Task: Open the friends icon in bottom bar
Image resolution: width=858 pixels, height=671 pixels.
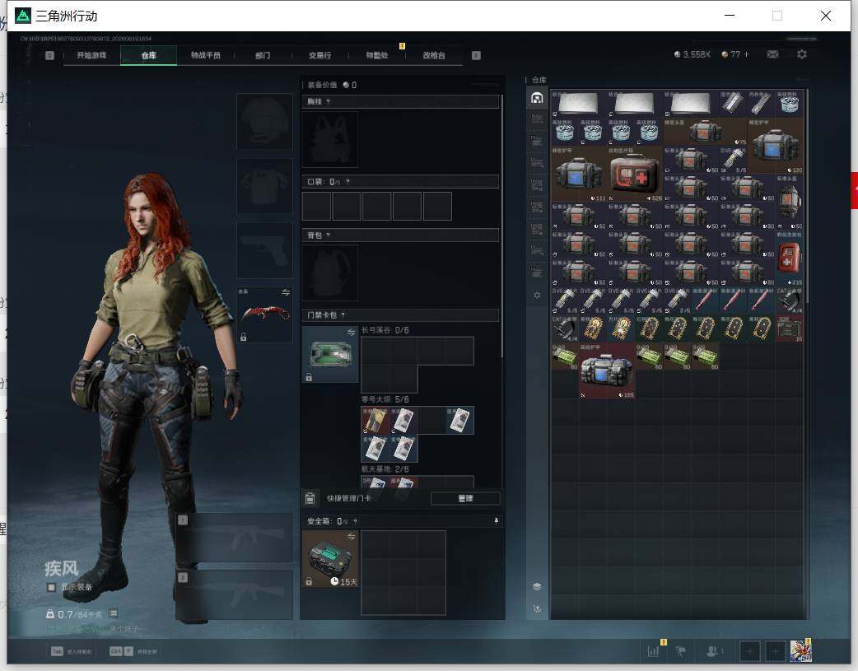Action: point(712,651)
